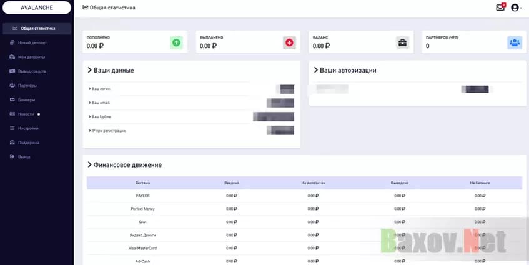Click the PAYEER row in the finance table
The height and width of the screenshot is (265, 529).
pyautogui.click(x=142, y=196)
